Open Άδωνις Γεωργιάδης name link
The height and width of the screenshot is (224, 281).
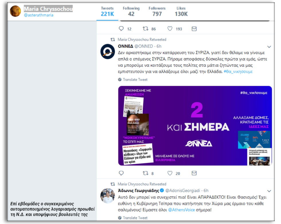[138, 190]
